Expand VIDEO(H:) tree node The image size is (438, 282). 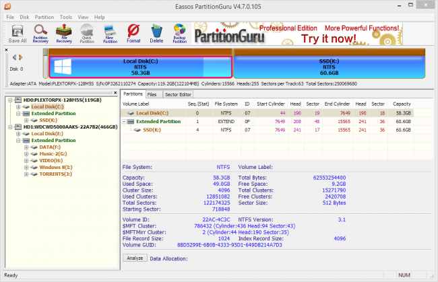(26, 161)
